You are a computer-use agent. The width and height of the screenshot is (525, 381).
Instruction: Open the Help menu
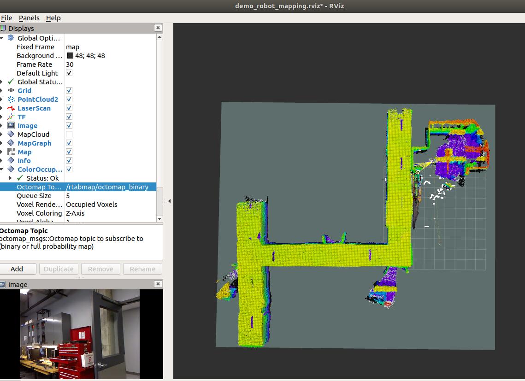point(53,18)
